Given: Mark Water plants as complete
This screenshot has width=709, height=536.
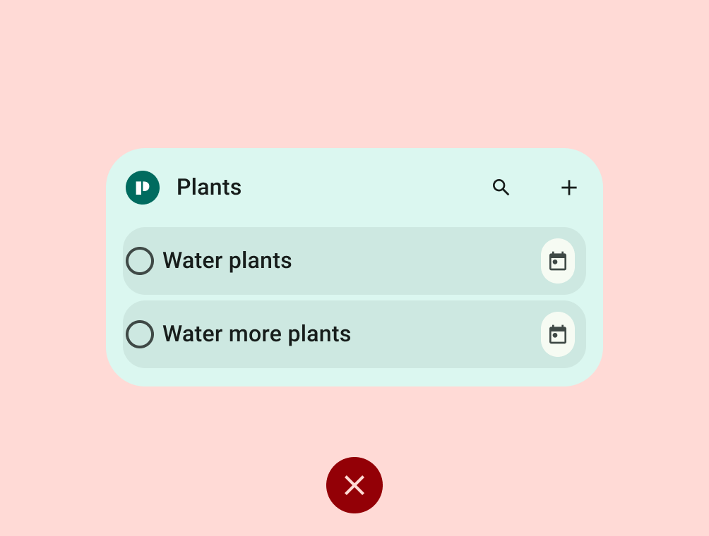Looking at the screenshot, I should coord(140,261).
